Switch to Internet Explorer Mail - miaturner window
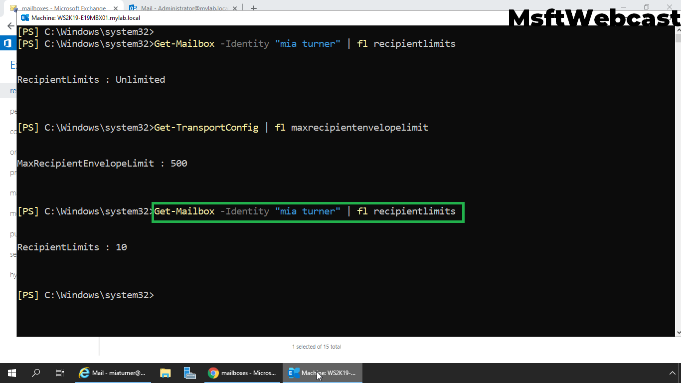 [x=113, y=373]
